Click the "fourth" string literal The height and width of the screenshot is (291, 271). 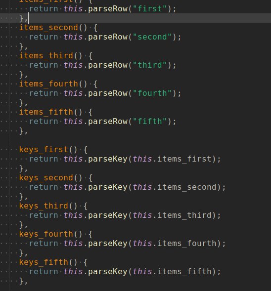[152, 93]
